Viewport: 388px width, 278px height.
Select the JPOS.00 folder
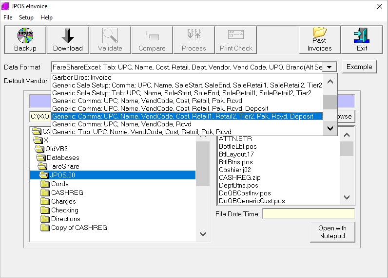point(113,175)
